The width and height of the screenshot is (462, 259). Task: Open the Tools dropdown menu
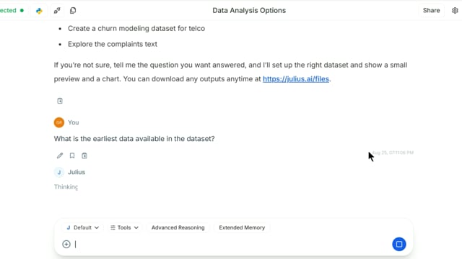124,227
